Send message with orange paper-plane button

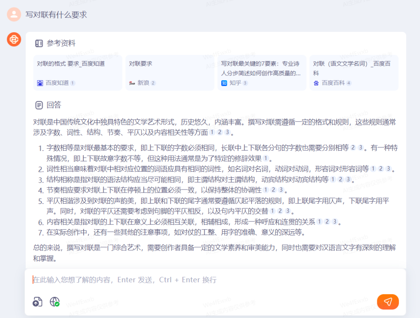pos(388,302)
